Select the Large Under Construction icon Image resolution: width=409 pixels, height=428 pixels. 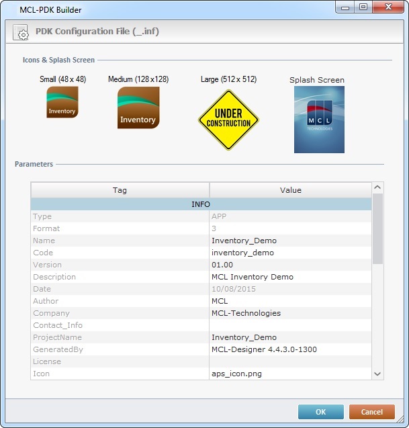point(228,120)
